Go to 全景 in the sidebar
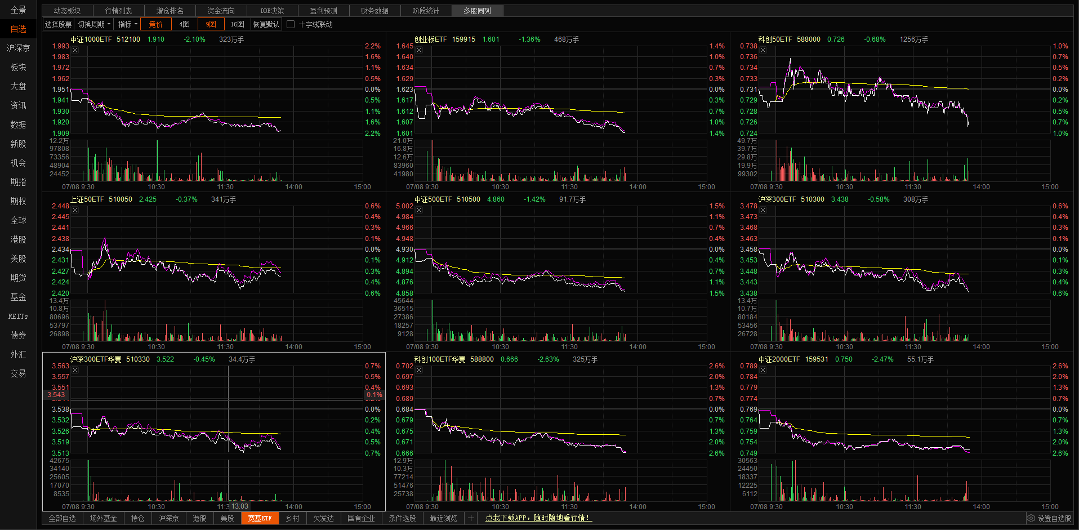The image size is (1079, 530). (18, 10)
